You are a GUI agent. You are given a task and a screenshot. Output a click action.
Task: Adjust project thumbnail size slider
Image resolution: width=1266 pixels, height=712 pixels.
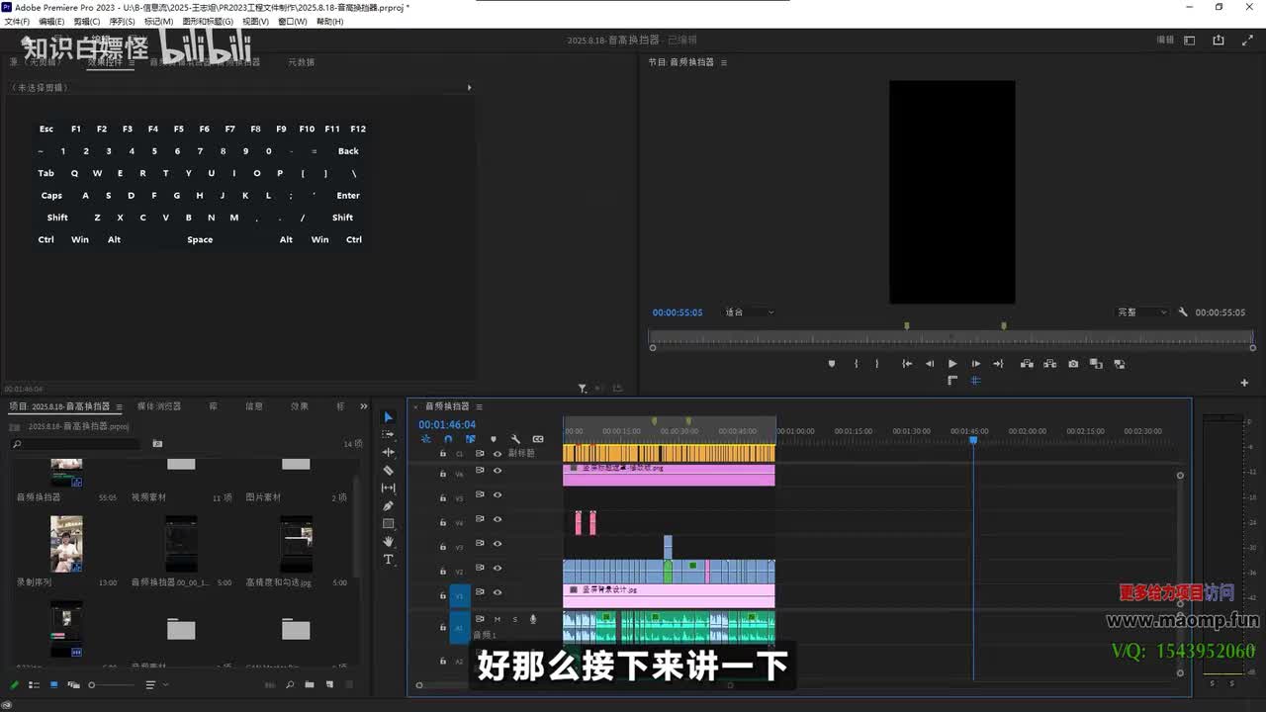click(x=111, y=684)
